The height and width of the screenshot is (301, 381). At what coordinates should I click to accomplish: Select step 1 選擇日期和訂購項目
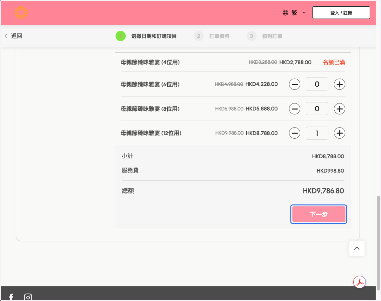pos(146,36)
